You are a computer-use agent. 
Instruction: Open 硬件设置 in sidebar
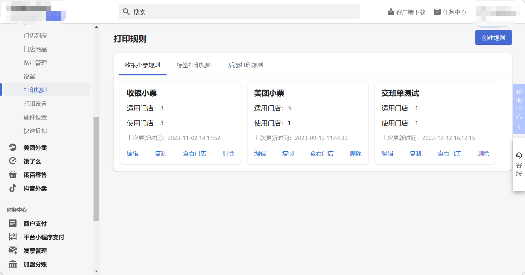35,117
